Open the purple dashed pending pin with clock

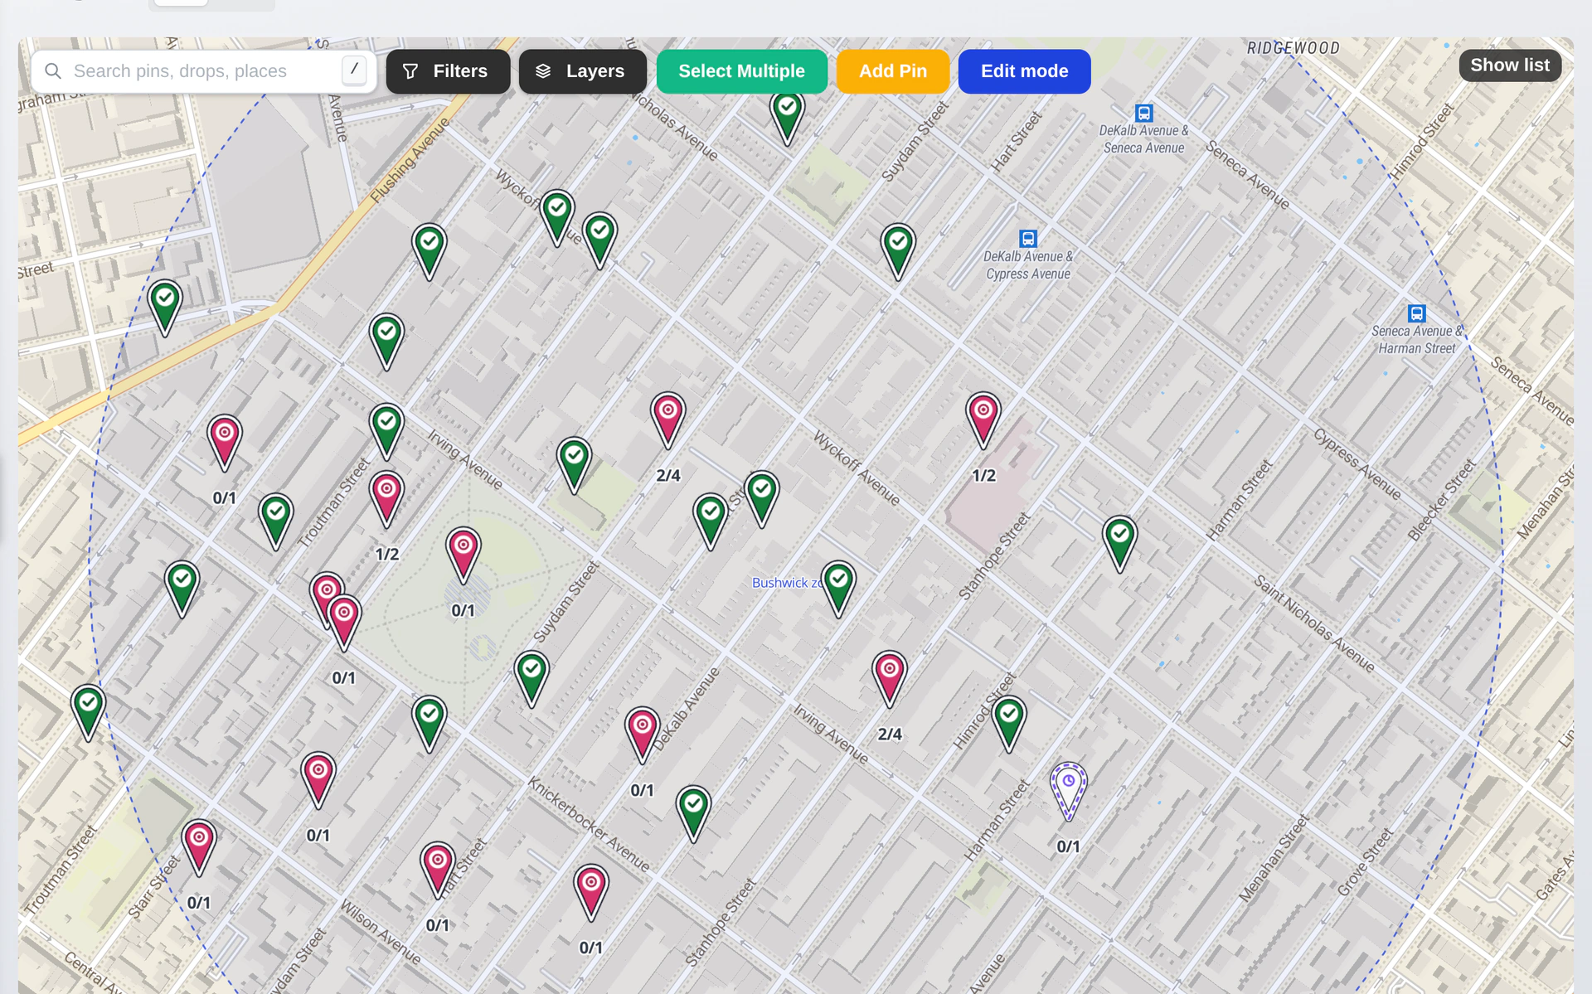pyautogui.click(x=1069, y=791)
